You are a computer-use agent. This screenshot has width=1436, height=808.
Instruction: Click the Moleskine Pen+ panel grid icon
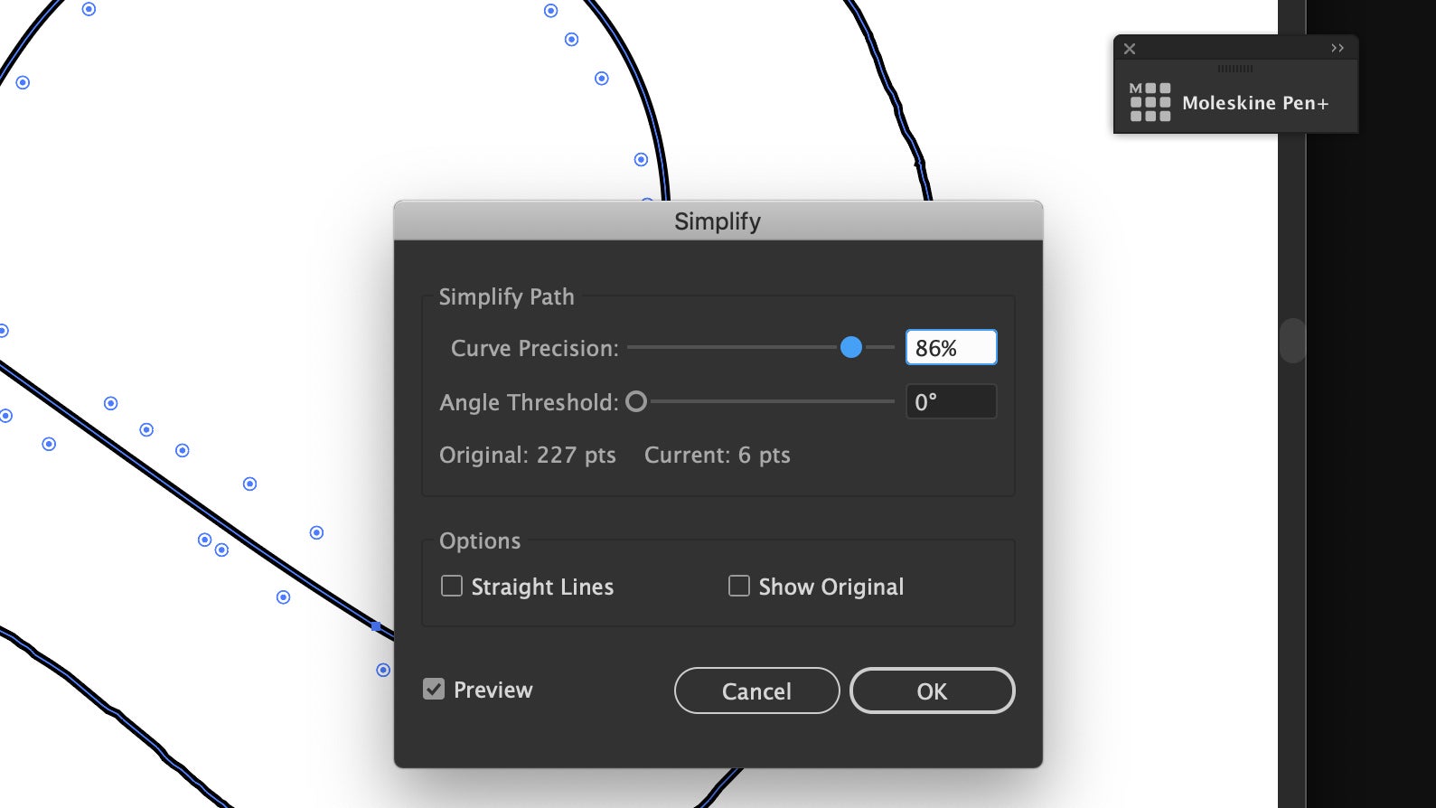coord(1150,102)
